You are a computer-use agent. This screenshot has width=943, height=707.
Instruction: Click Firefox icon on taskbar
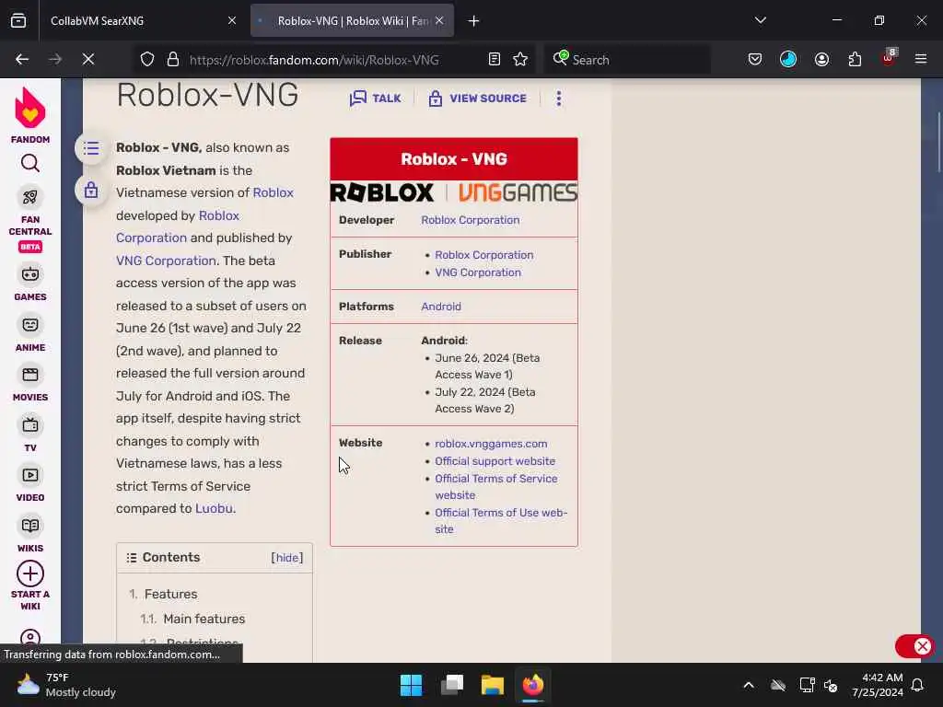533,685
